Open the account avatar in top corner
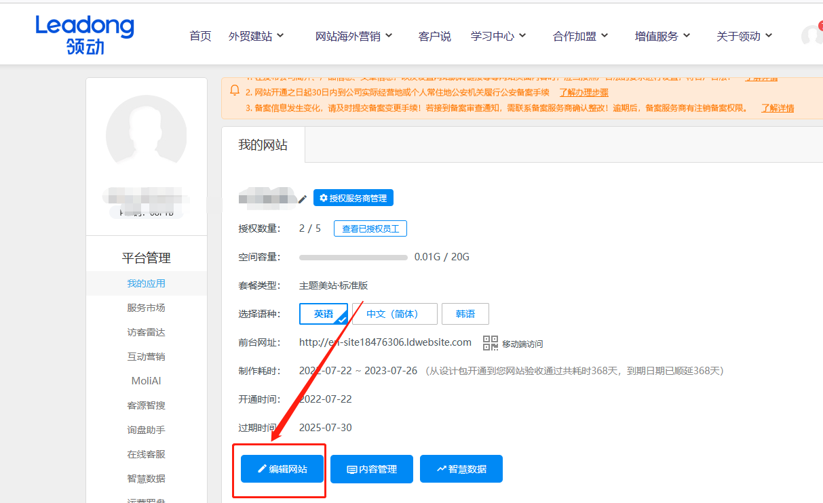 [811, 36]
